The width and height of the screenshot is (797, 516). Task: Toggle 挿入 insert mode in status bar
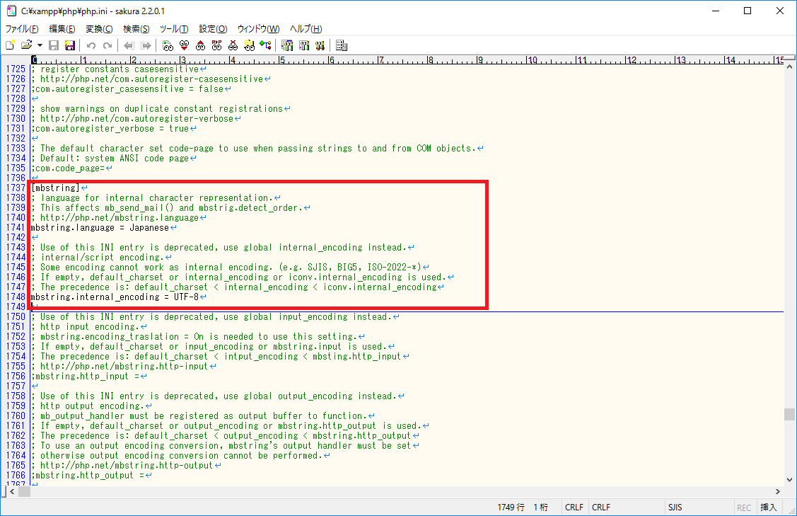pyautogui.click(x=768, y=508)
